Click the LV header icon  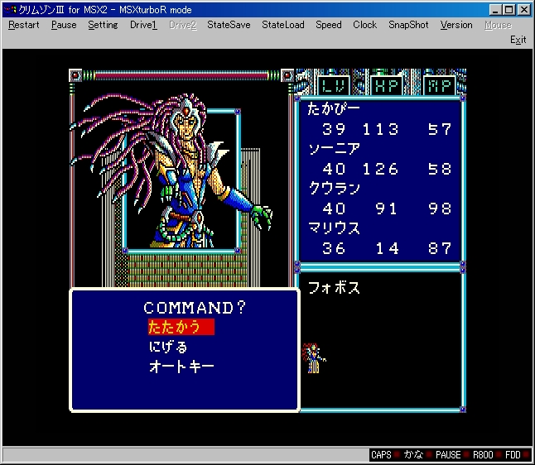tap(332, 84)
